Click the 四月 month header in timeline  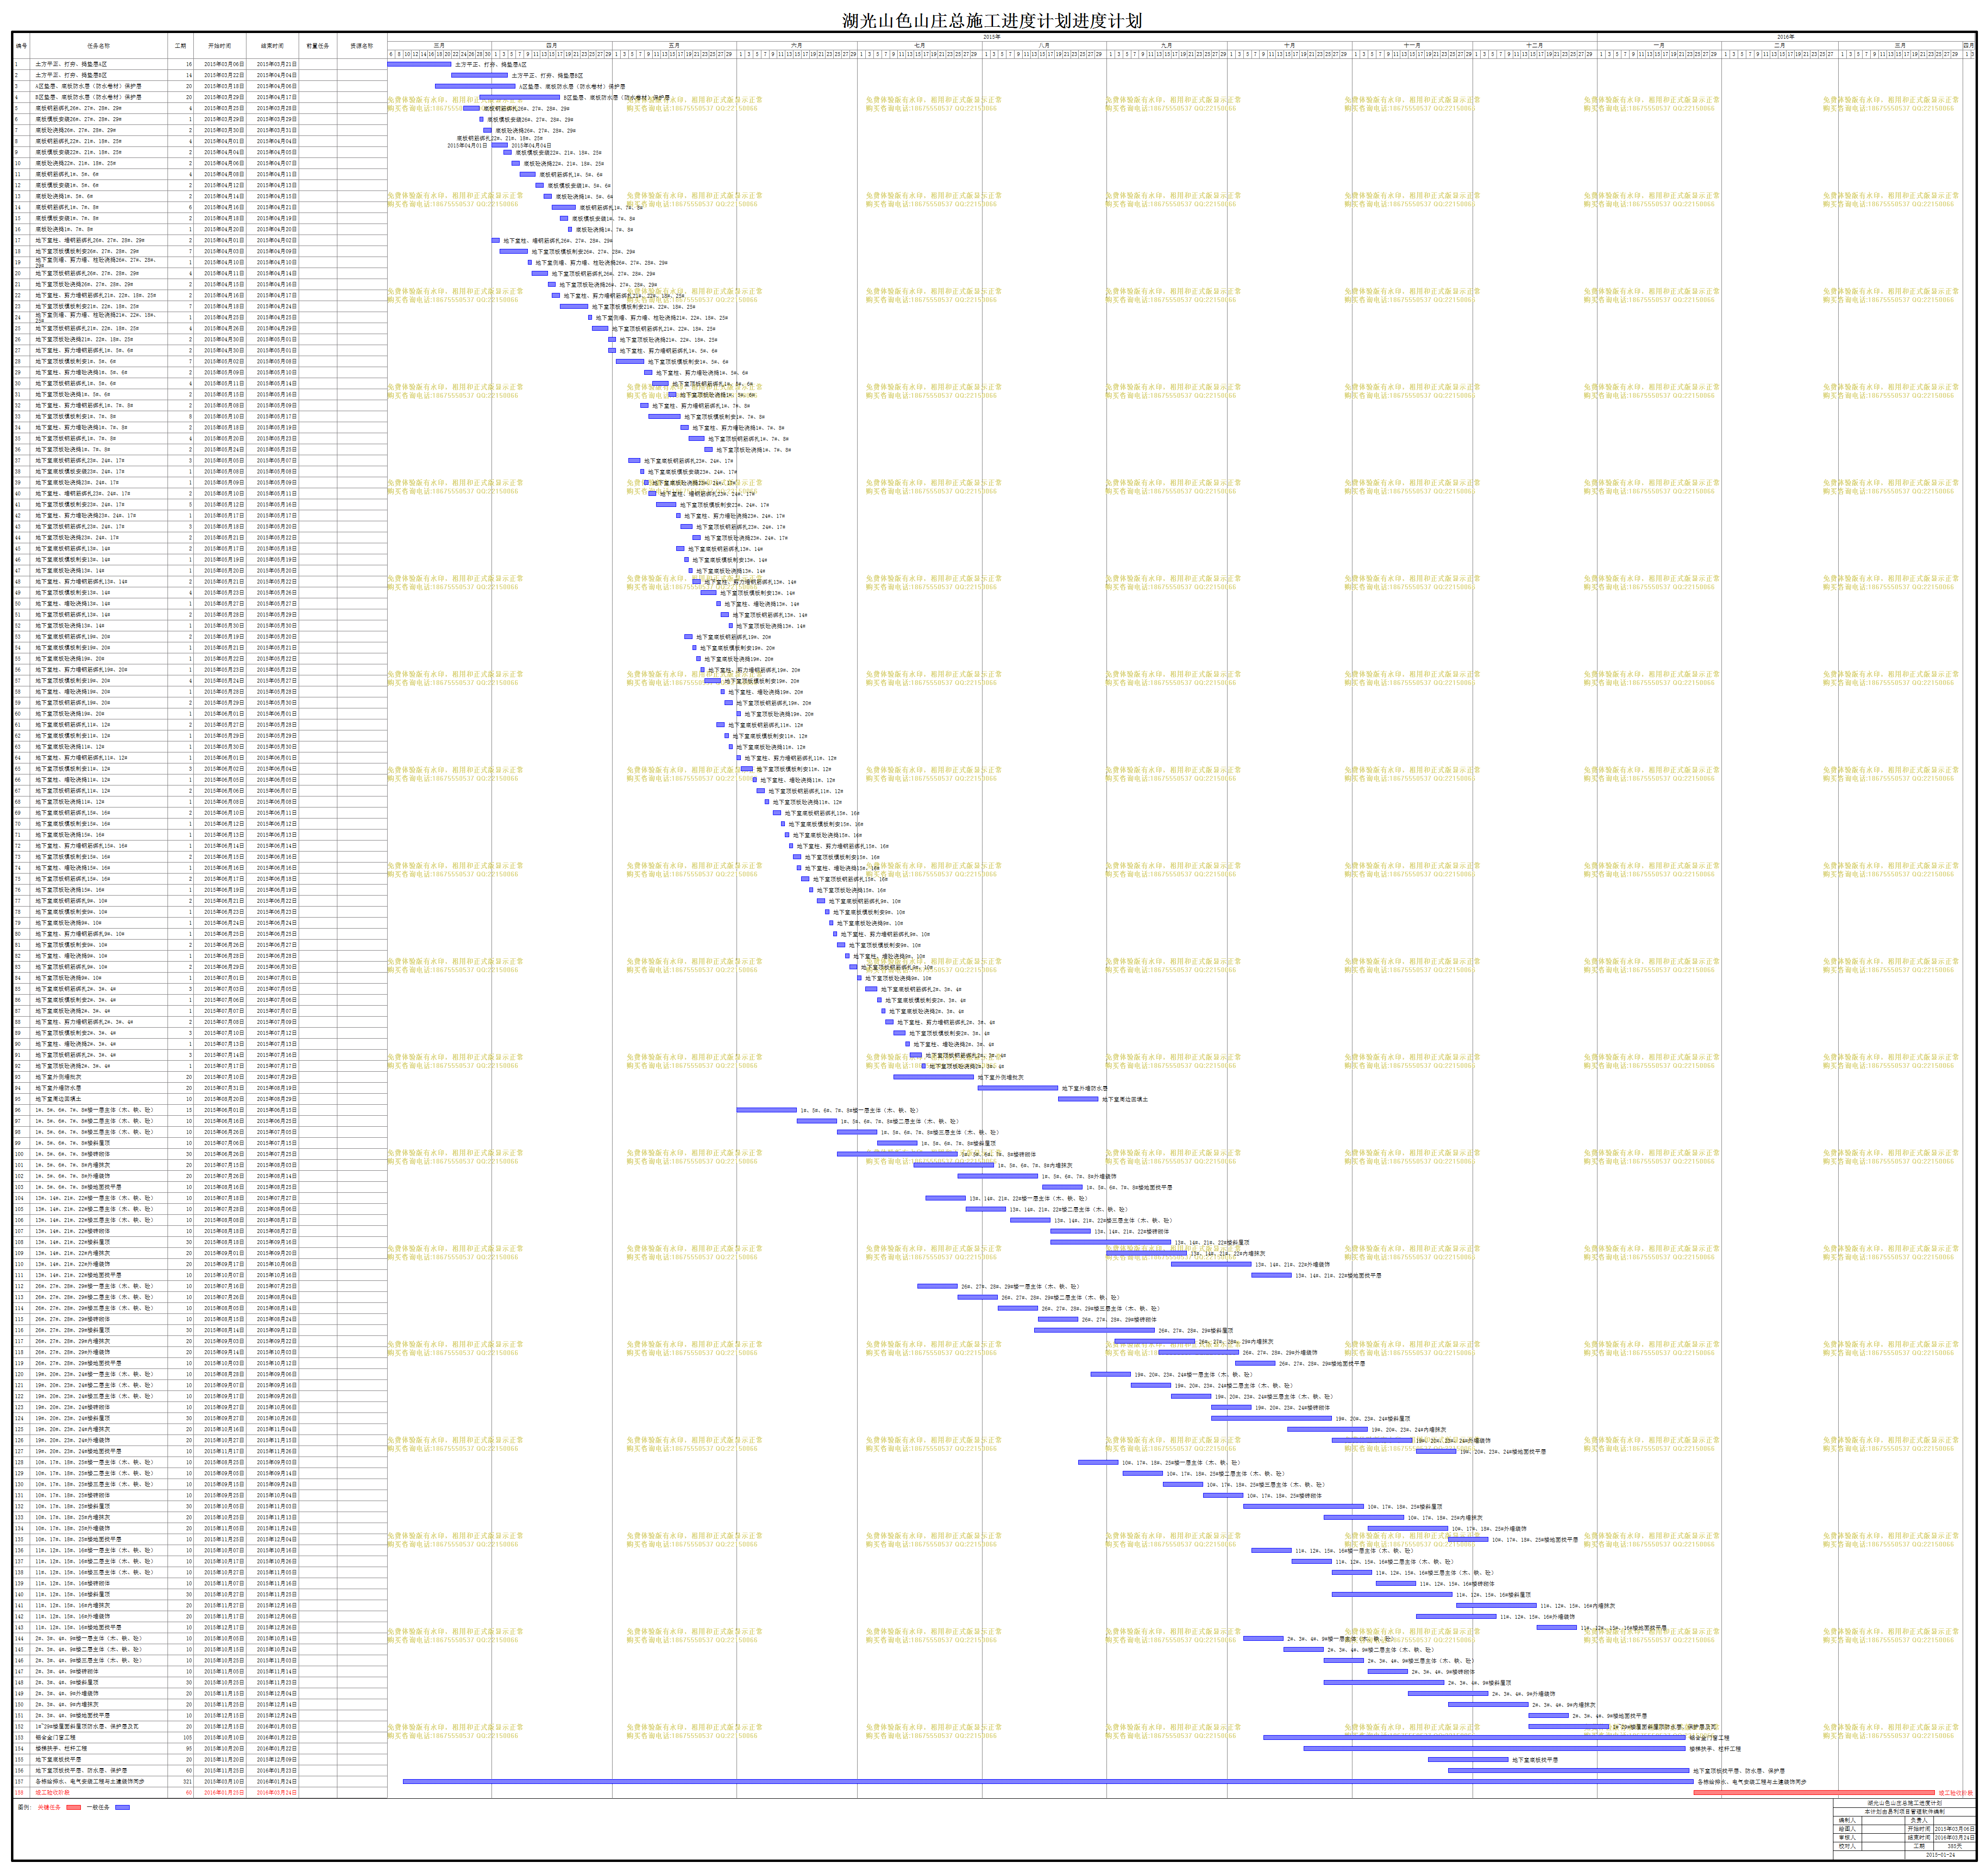click(x=551, y=45)
